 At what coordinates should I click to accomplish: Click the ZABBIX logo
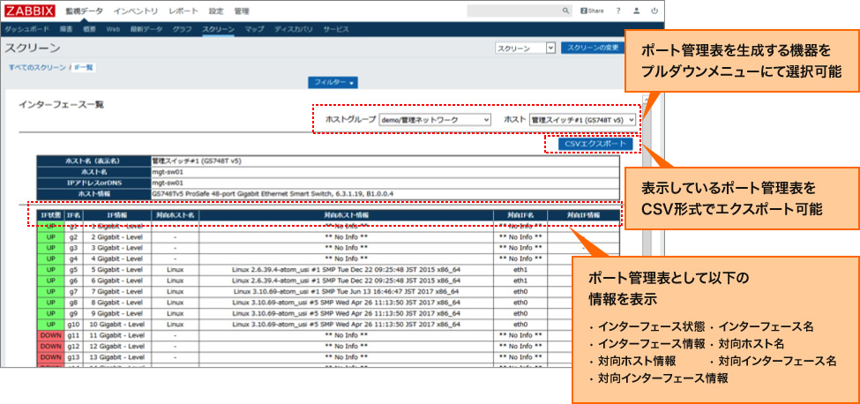29,11
